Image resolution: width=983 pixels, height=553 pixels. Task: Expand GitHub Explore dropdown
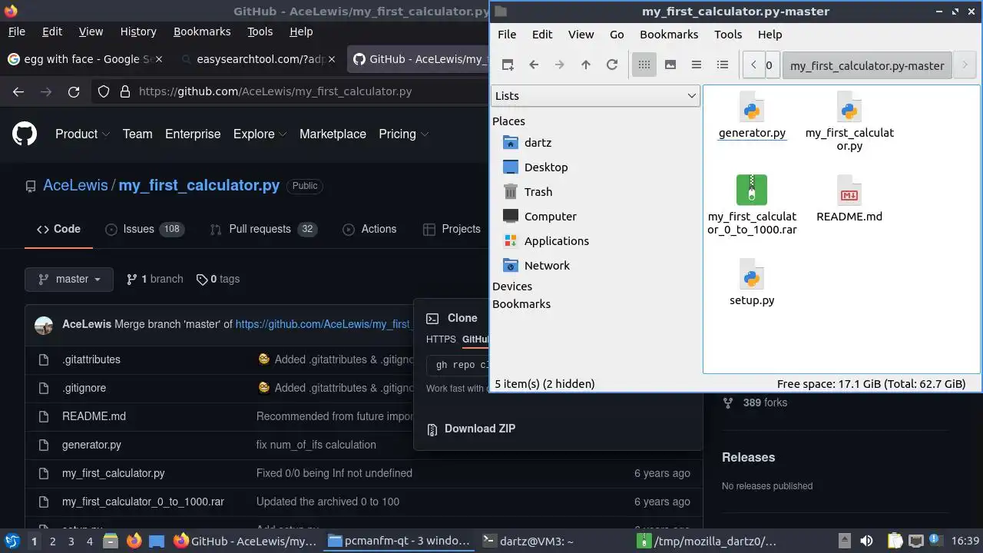260,134
